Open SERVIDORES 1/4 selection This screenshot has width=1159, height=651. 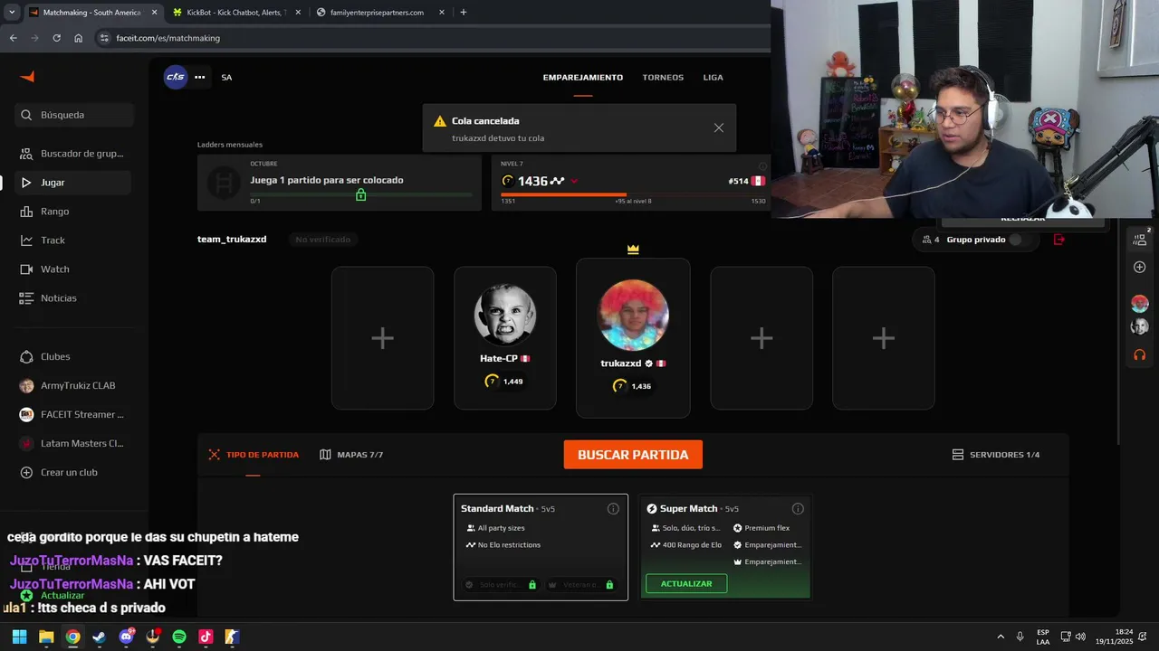996,455
